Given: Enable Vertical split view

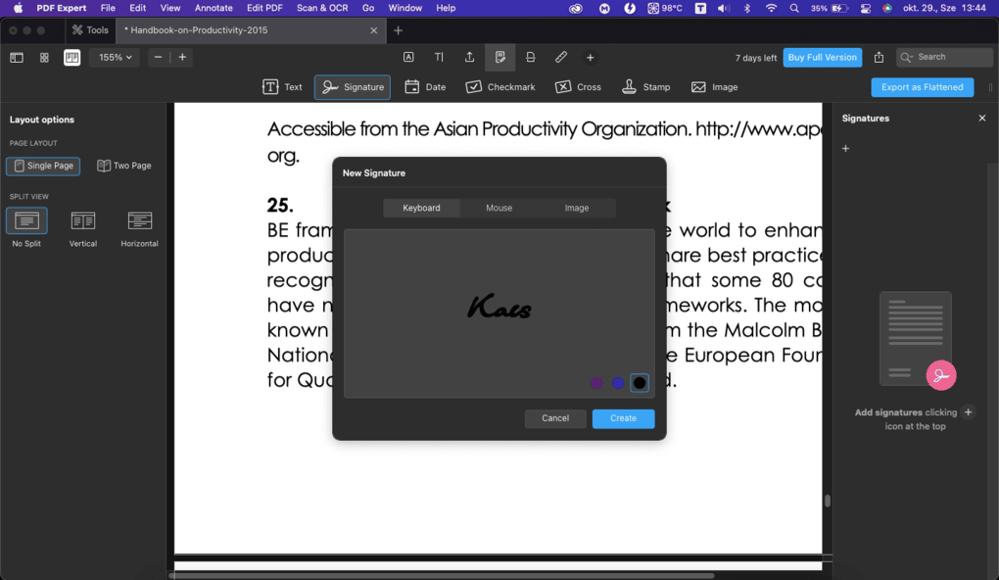Looking at the screenshot, I should [x=82, y=222].
